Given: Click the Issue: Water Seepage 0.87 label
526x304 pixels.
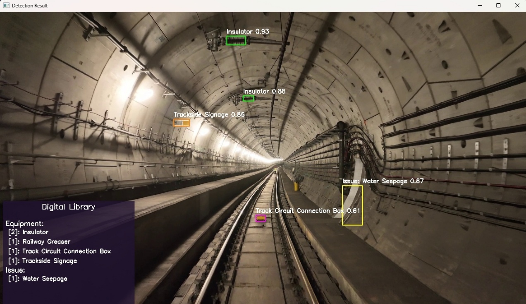Looking at the screenshot, I should tap(383, 181).
